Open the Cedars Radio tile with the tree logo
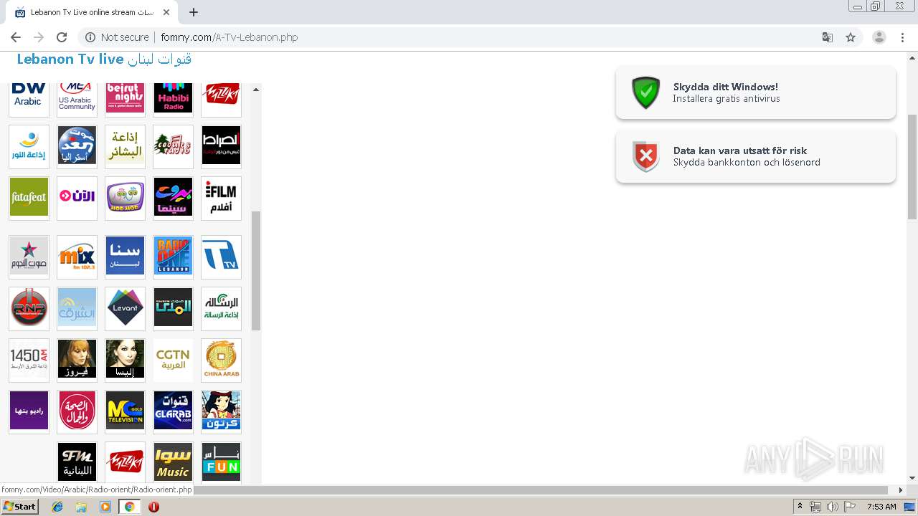 coord(173,146)
